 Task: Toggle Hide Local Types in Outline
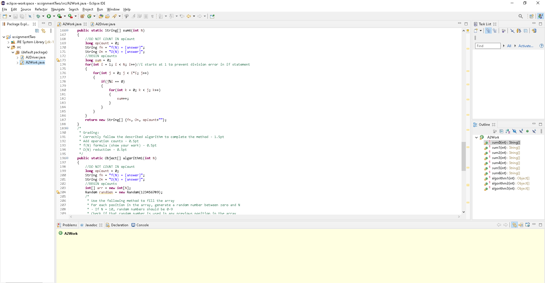point(534,131)
